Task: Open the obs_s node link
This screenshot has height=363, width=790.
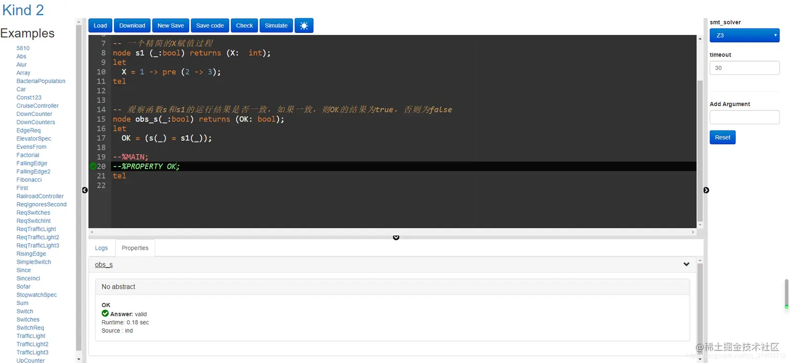Action: click(x=104, y=265)
